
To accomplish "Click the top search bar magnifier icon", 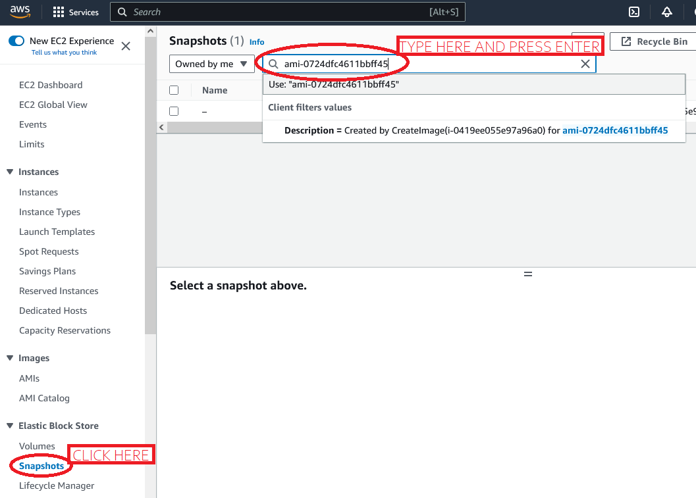I will point(122,12).
